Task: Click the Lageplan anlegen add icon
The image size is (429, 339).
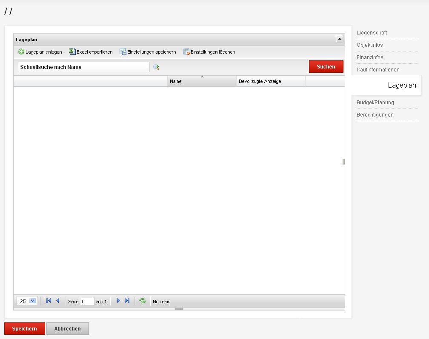Action: point(21,52)
